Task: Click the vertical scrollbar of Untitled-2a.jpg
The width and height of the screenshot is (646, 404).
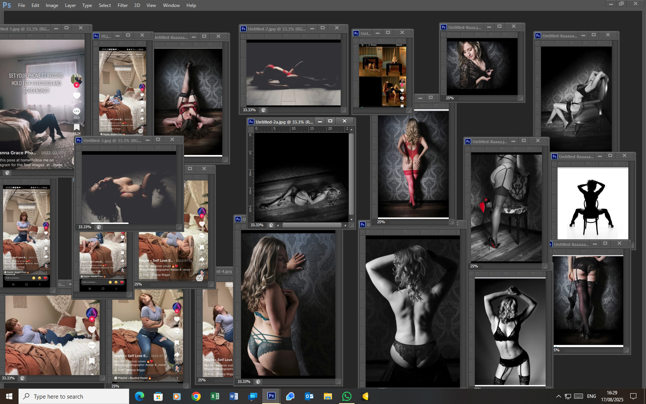Action: 351,174
